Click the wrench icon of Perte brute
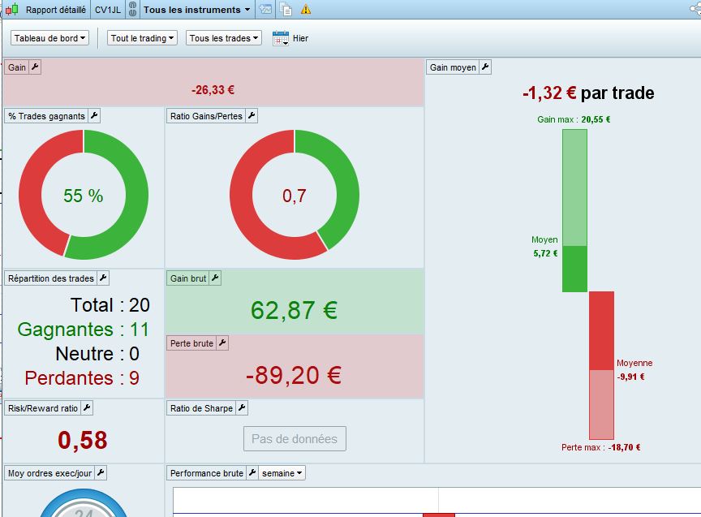The image size is (701, 517). (x=222, y=343)
